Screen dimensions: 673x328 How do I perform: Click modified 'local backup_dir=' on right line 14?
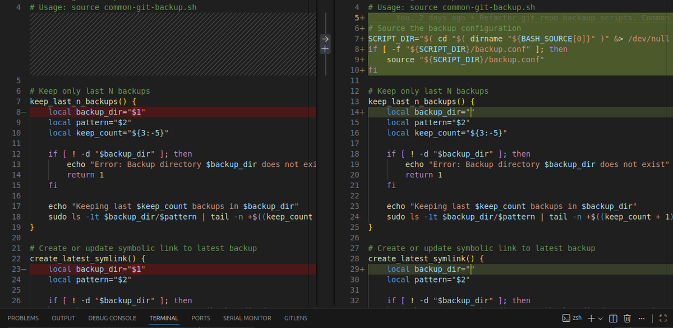pos(431,112)
